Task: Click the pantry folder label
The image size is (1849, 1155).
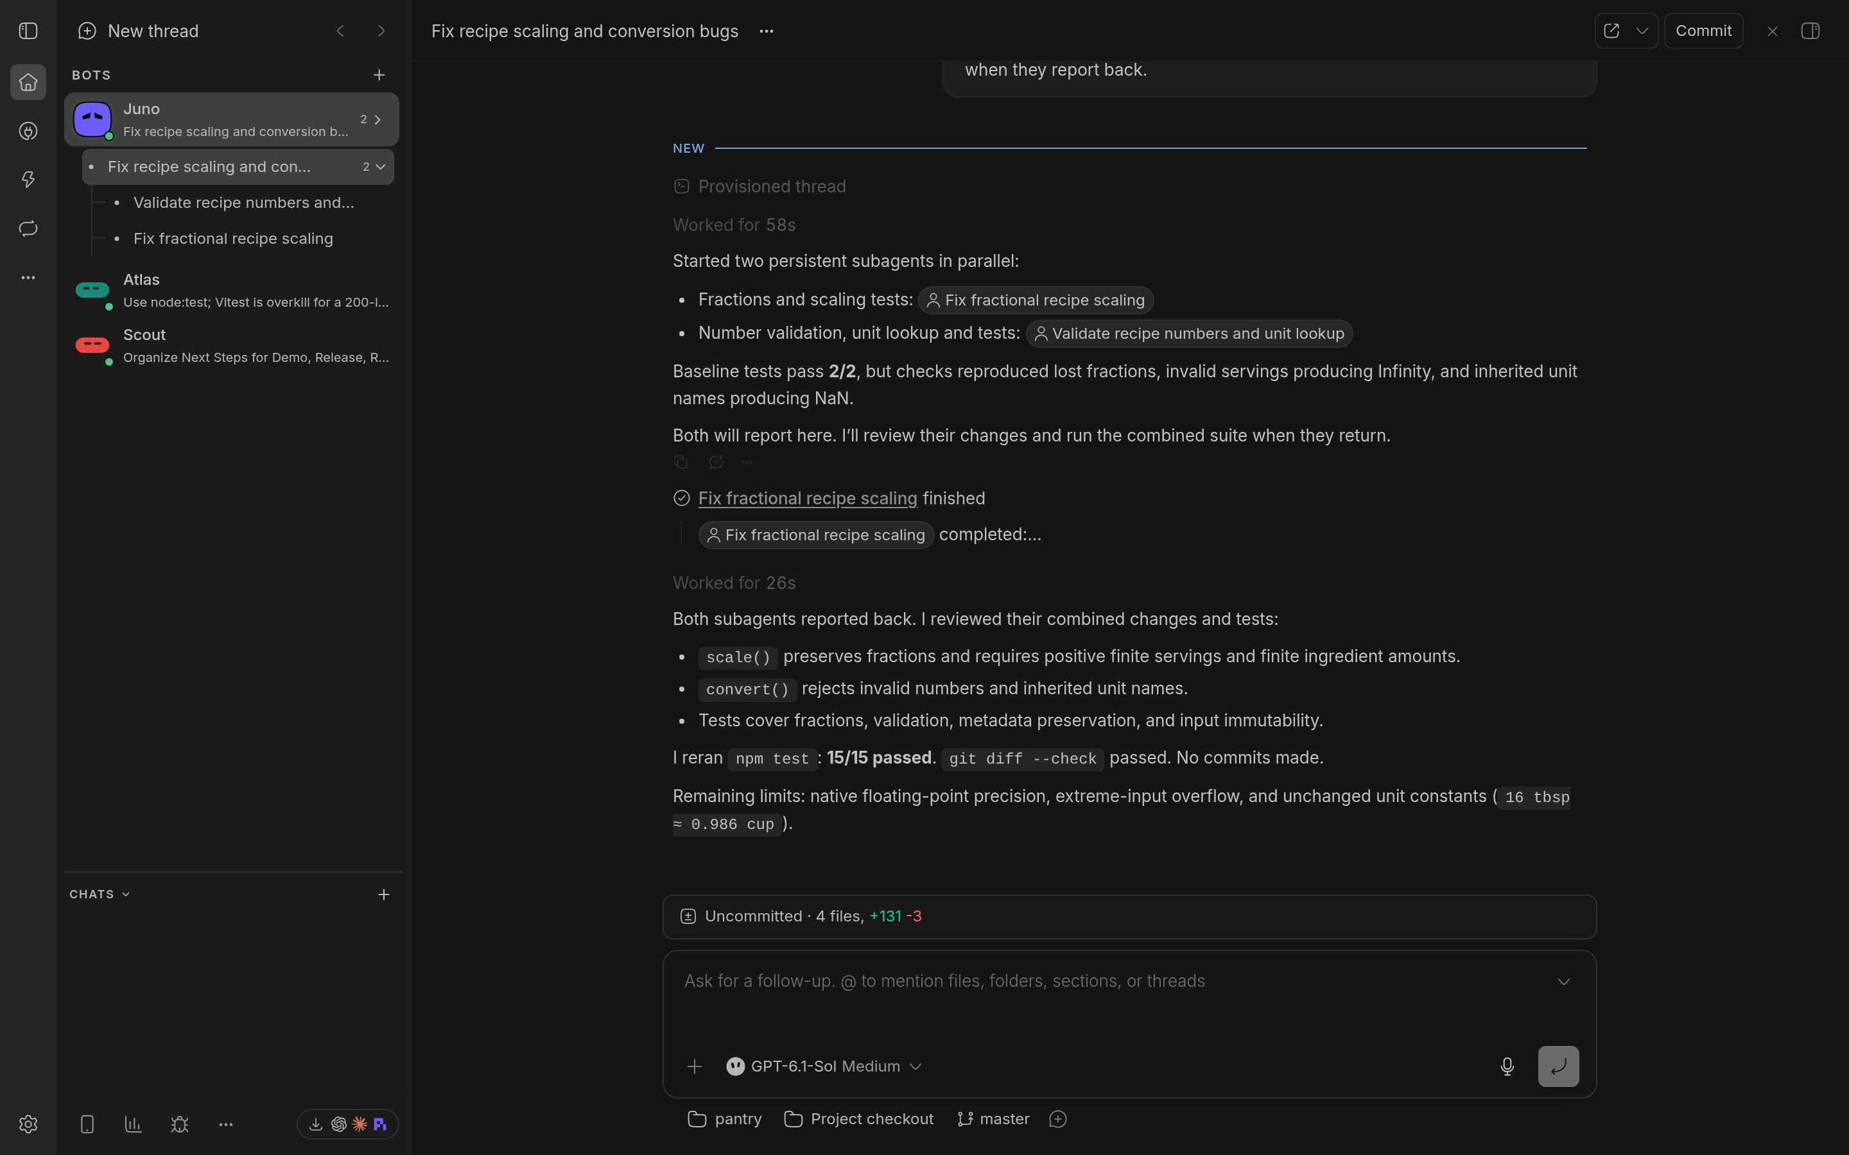Action: tap(724, 1118)
